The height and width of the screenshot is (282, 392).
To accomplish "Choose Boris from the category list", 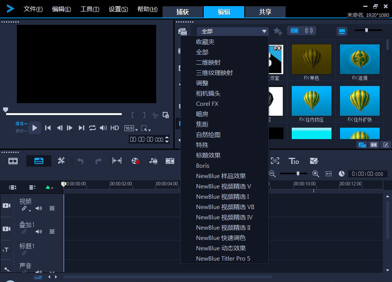I will (224, 166).
